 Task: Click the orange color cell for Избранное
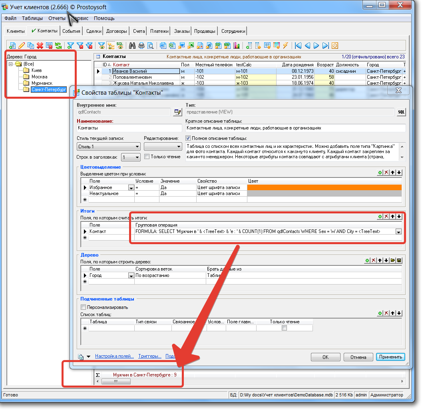324,187
